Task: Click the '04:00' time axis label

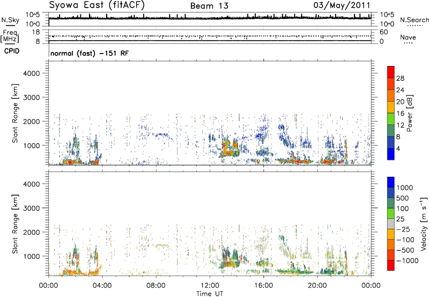Action: 102,286
